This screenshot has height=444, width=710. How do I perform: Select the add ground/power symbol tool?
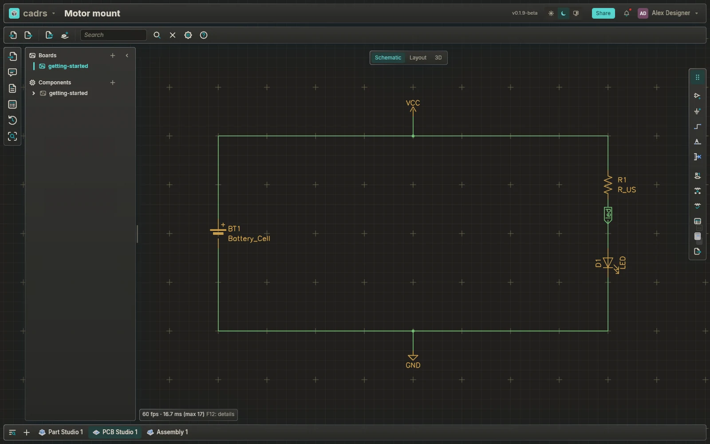[x=697, y=111]
